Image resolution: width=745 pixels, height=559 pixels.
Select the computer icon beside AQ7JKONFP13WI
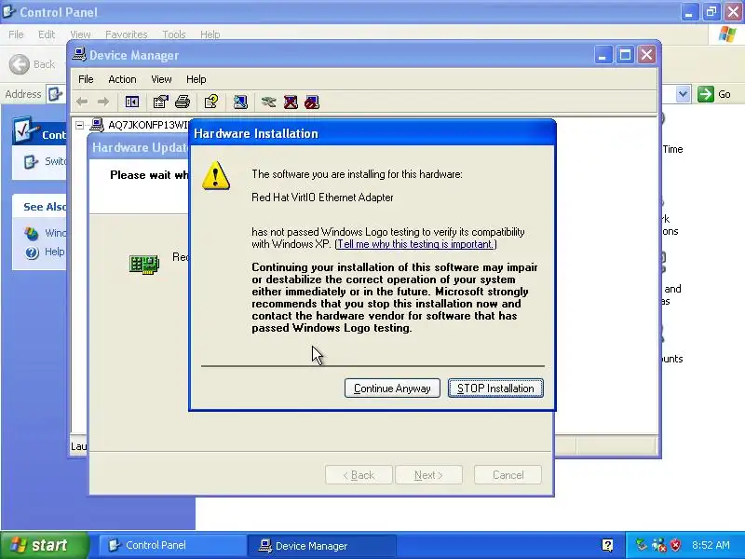pyautogui.click(x=97, y=125)
